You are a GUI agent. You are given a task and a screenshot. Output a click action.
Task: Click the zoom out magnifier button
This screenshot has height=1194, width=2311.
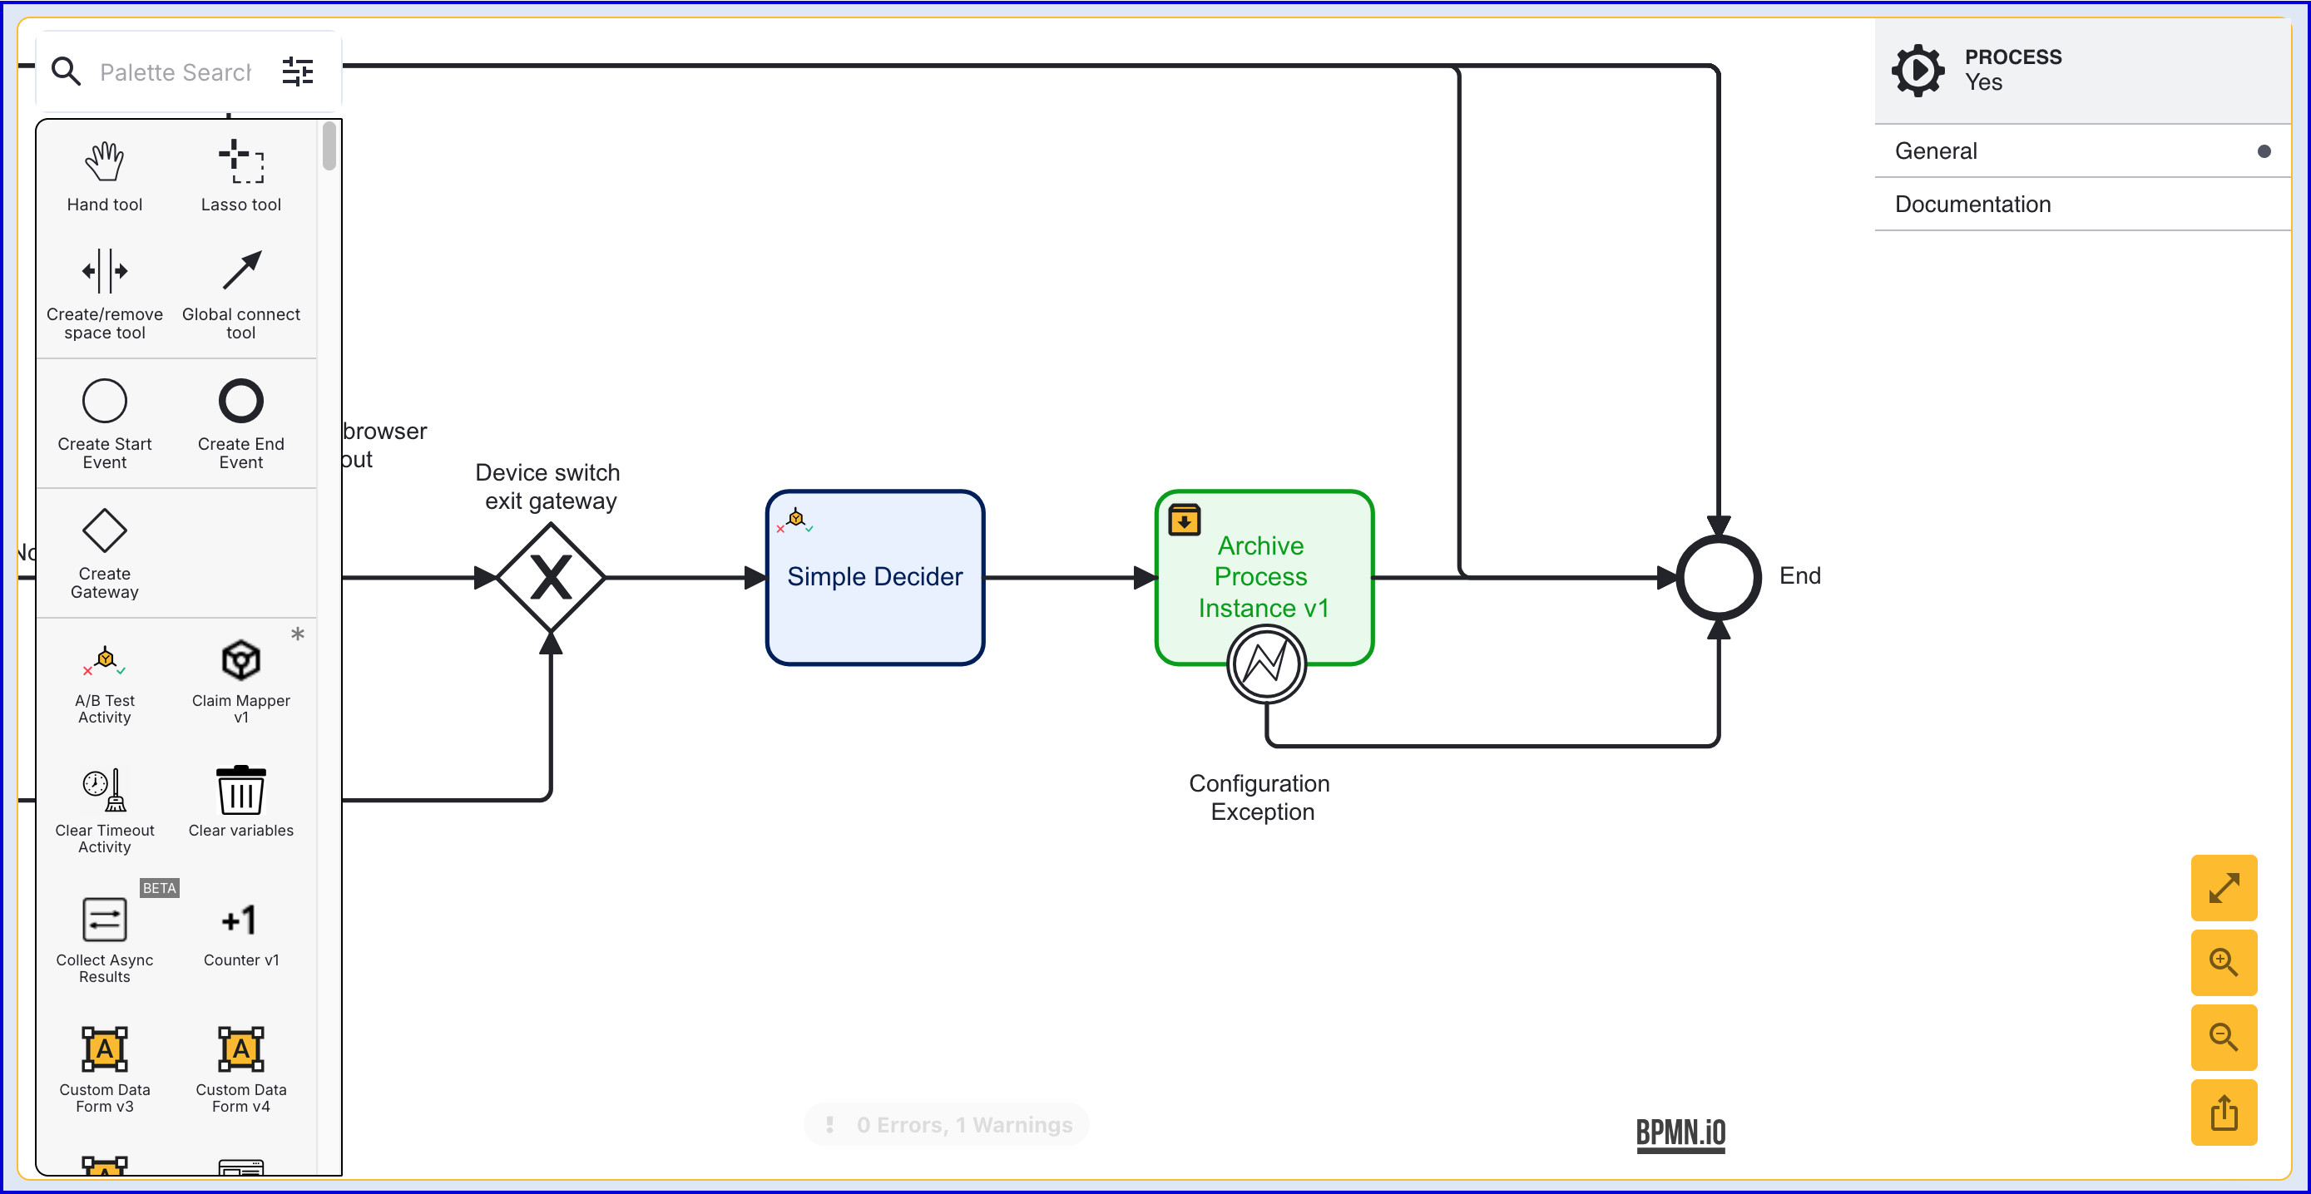pyautogui.click(x=2223, y=1037)
